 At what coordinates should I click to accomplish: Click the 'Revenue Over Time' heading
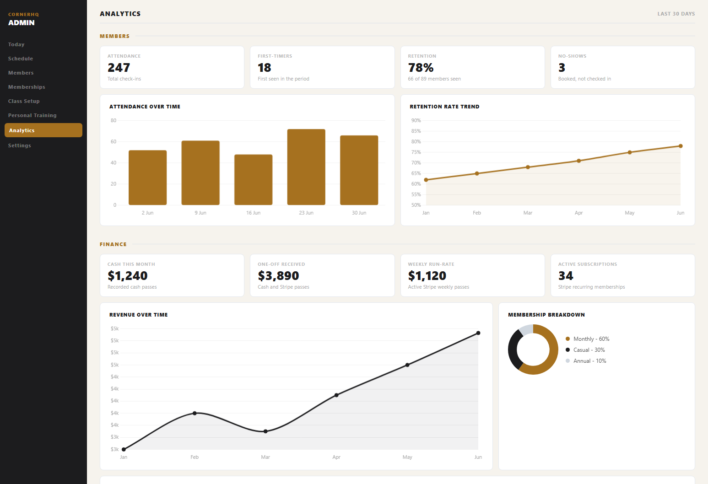click(x=138, y=315)
